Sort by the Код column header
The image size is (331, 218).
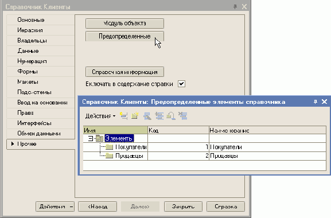point(178,130)
